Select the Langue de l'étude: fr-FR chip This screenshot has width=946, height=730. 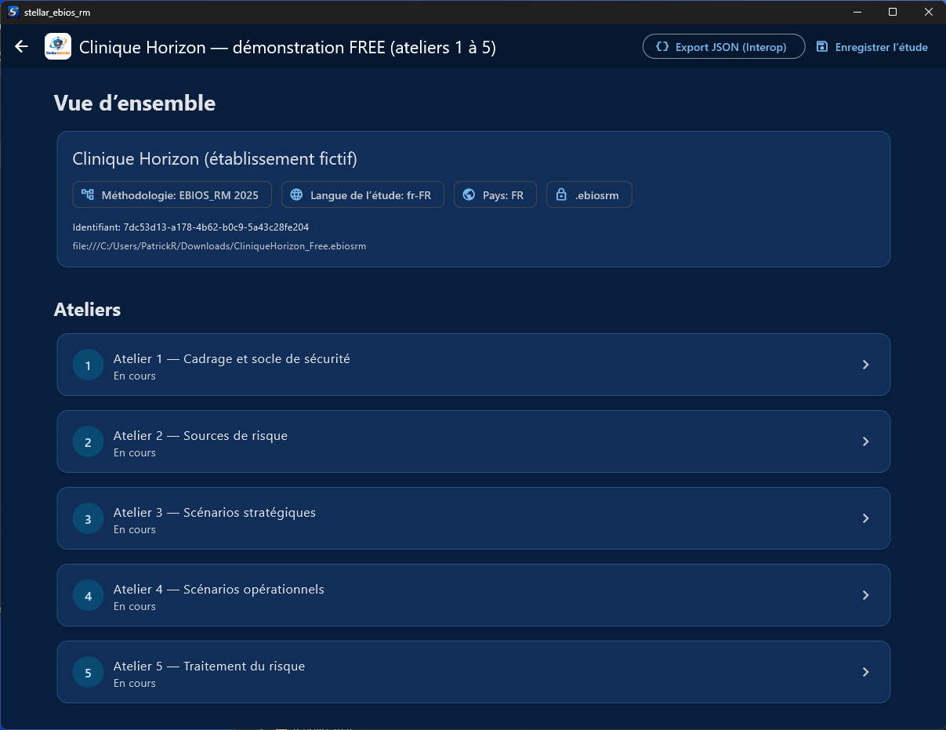(x=363, y=195)
